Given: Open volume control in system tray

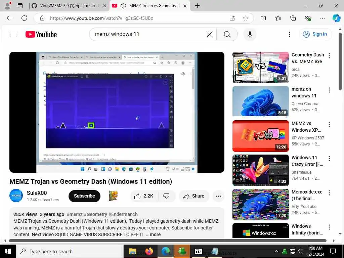Looking at the screenshot, I should (x=301, y=251).
